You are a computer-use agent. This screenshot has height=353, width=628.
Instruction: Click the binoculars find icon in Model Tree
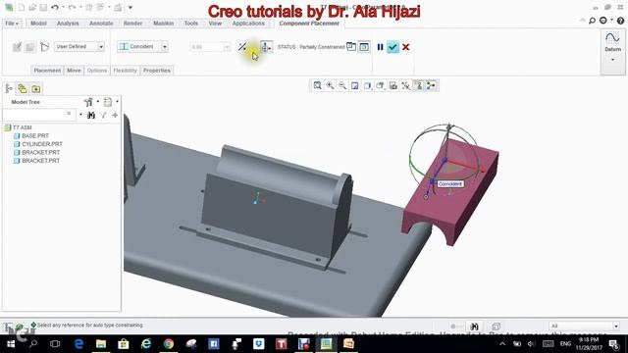pyautogui.click(x=91, y=116)
